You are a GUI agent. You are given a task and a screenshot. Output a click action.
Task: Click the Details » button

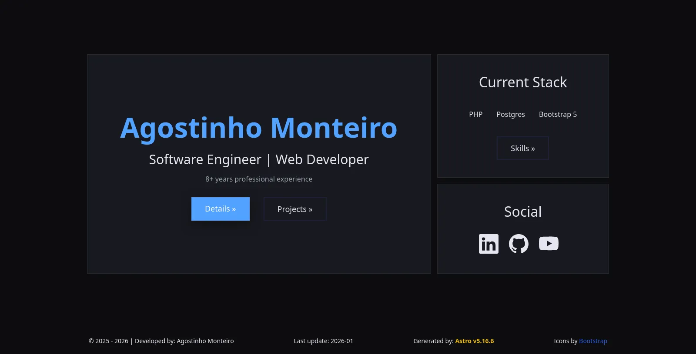[x=221, y=209]
